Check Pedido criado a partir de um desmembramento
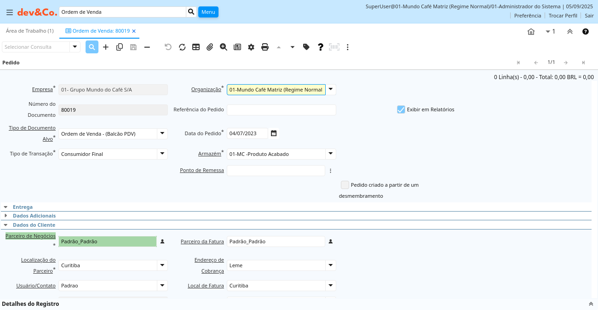Screen dimensions: 598x310 tap(345, 185)
